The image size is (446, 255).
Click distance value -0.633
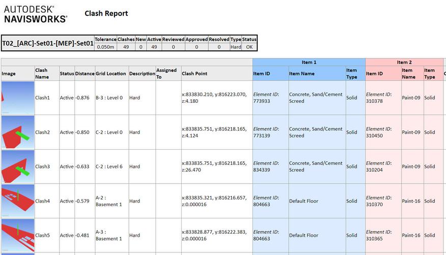pos(82,166)
